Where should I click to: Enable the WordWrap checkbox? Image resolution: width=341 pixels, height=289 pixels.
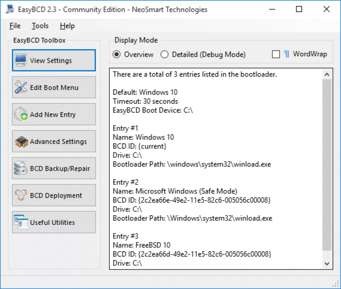tap(276, 55)
